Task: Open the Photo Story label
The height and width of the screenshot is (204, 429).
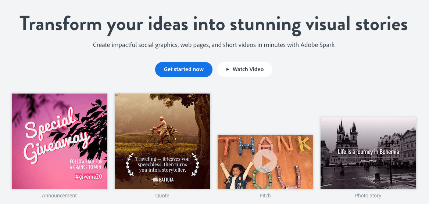Action: click(368, 196)
